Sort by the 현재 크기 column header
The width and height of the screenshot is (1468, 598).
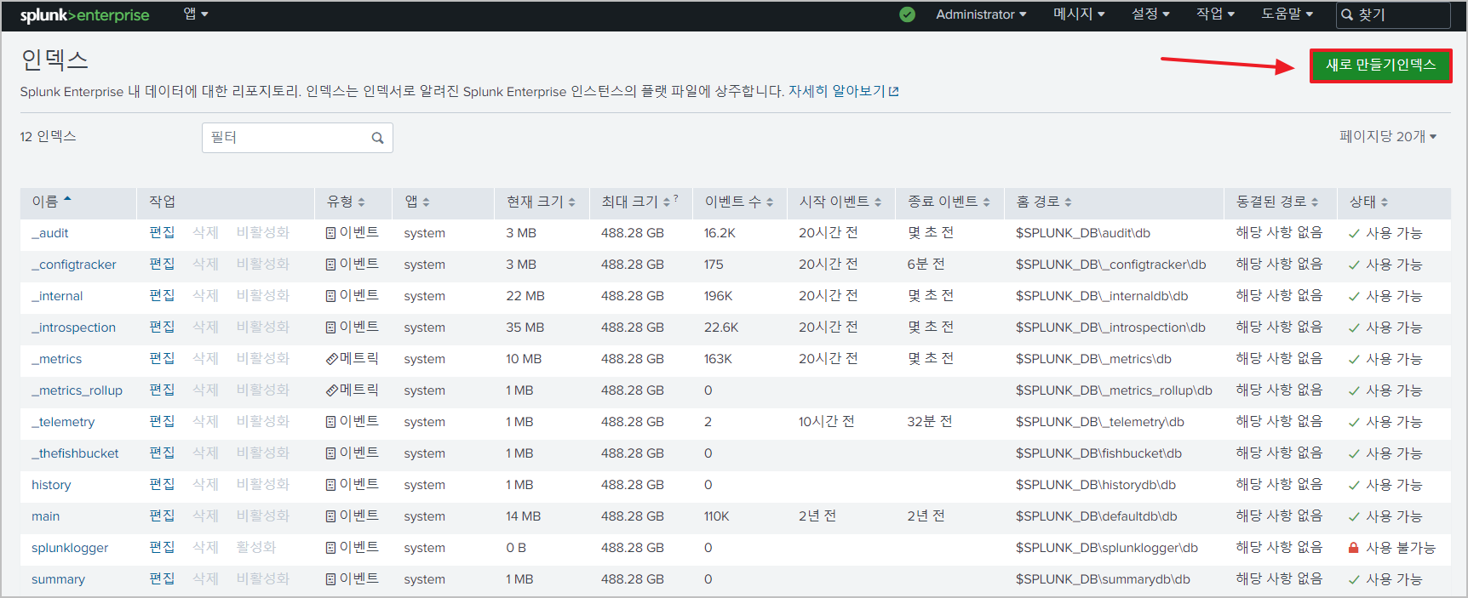coord(541,202)
